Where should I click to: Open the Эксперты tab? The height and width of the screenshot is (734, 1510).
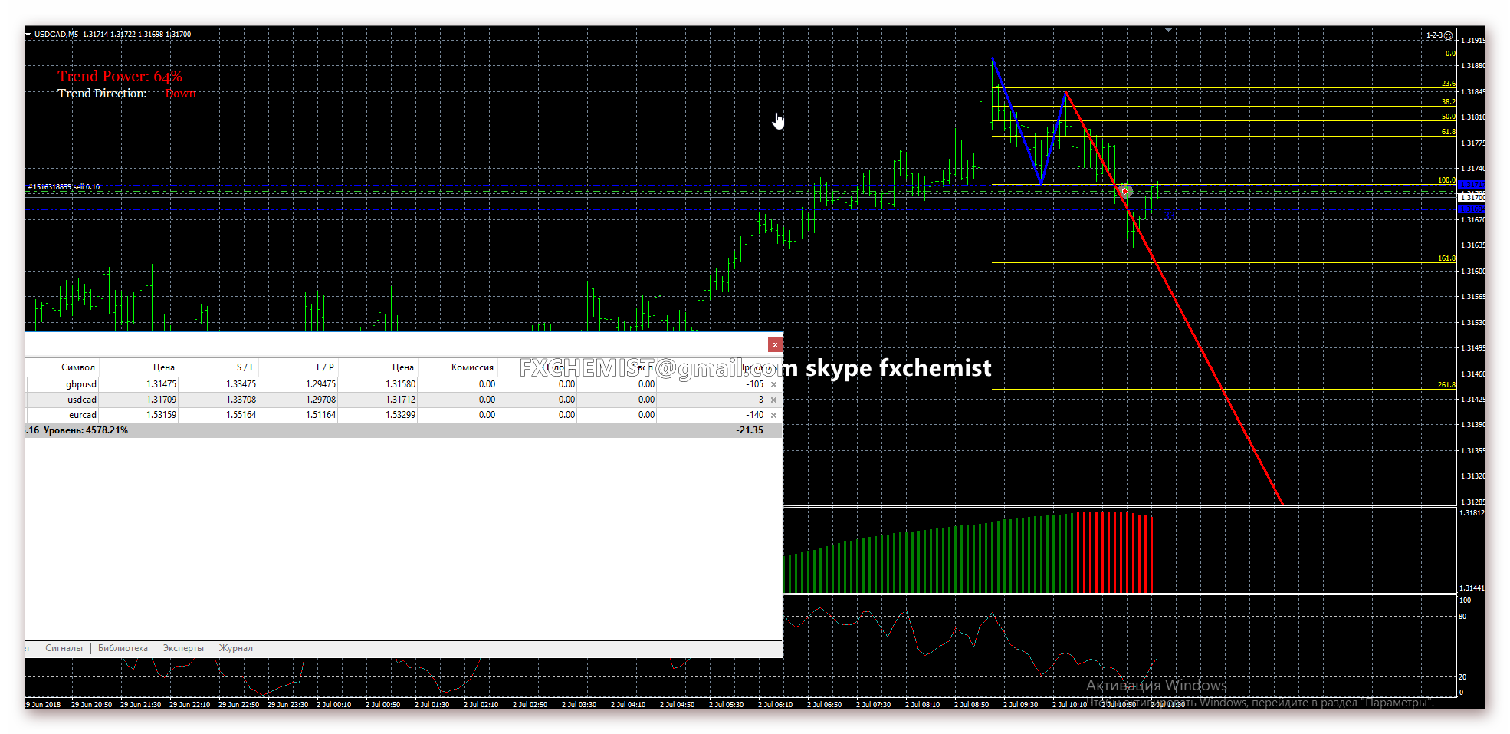click(183, 649)
